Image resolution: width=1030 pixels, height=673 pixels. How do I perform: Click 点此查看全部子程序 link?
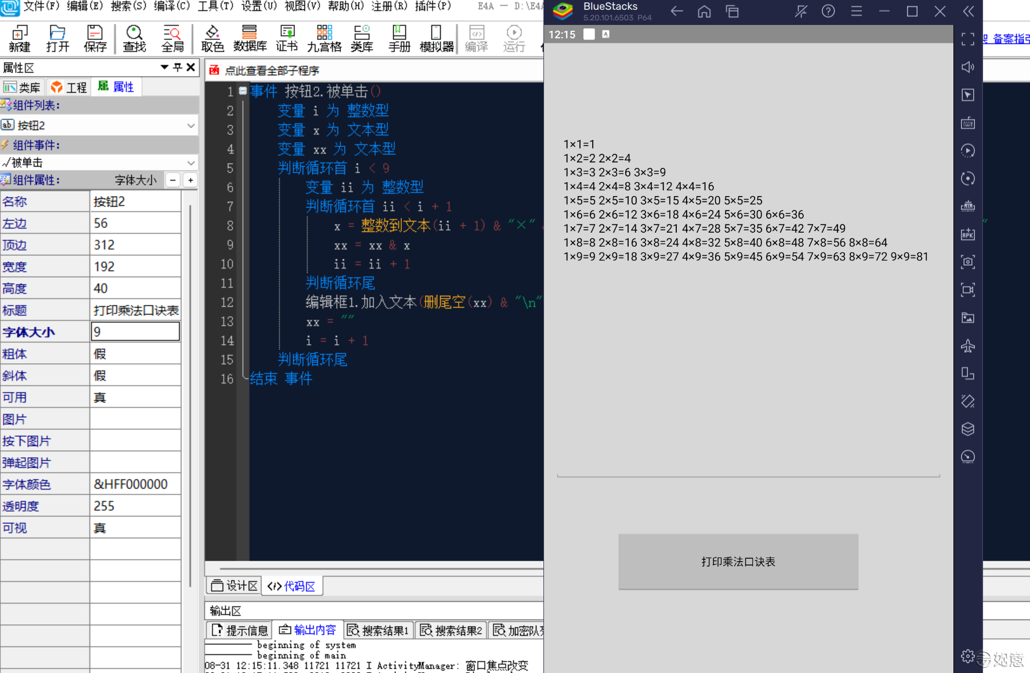271,71
